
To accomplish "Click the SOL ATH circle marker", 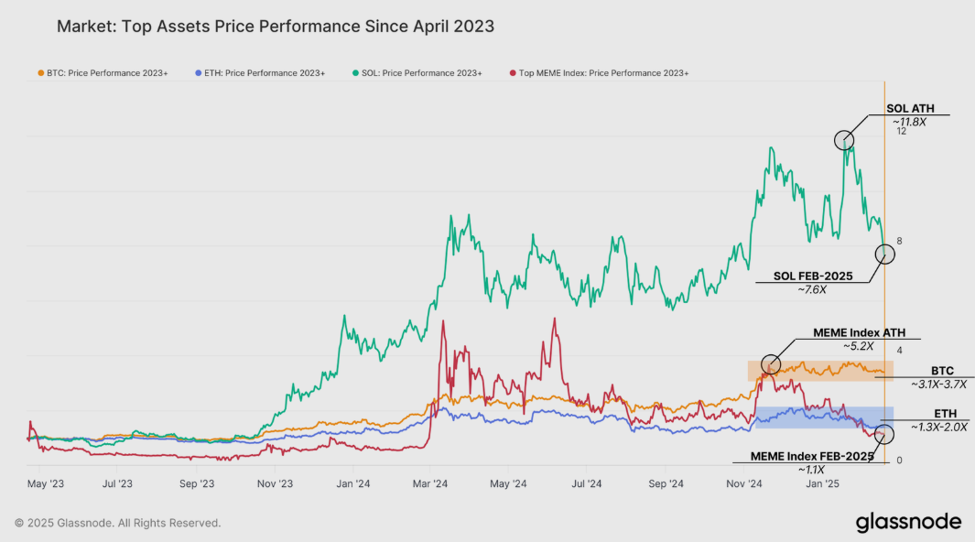I will 844,140.
